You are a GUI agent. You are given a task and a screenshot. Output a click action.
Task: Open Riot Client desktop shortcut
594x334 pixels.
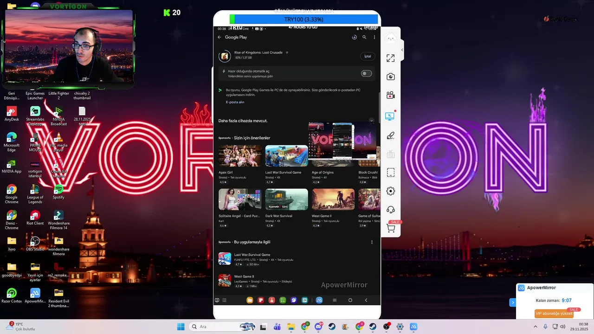point(35,218)
